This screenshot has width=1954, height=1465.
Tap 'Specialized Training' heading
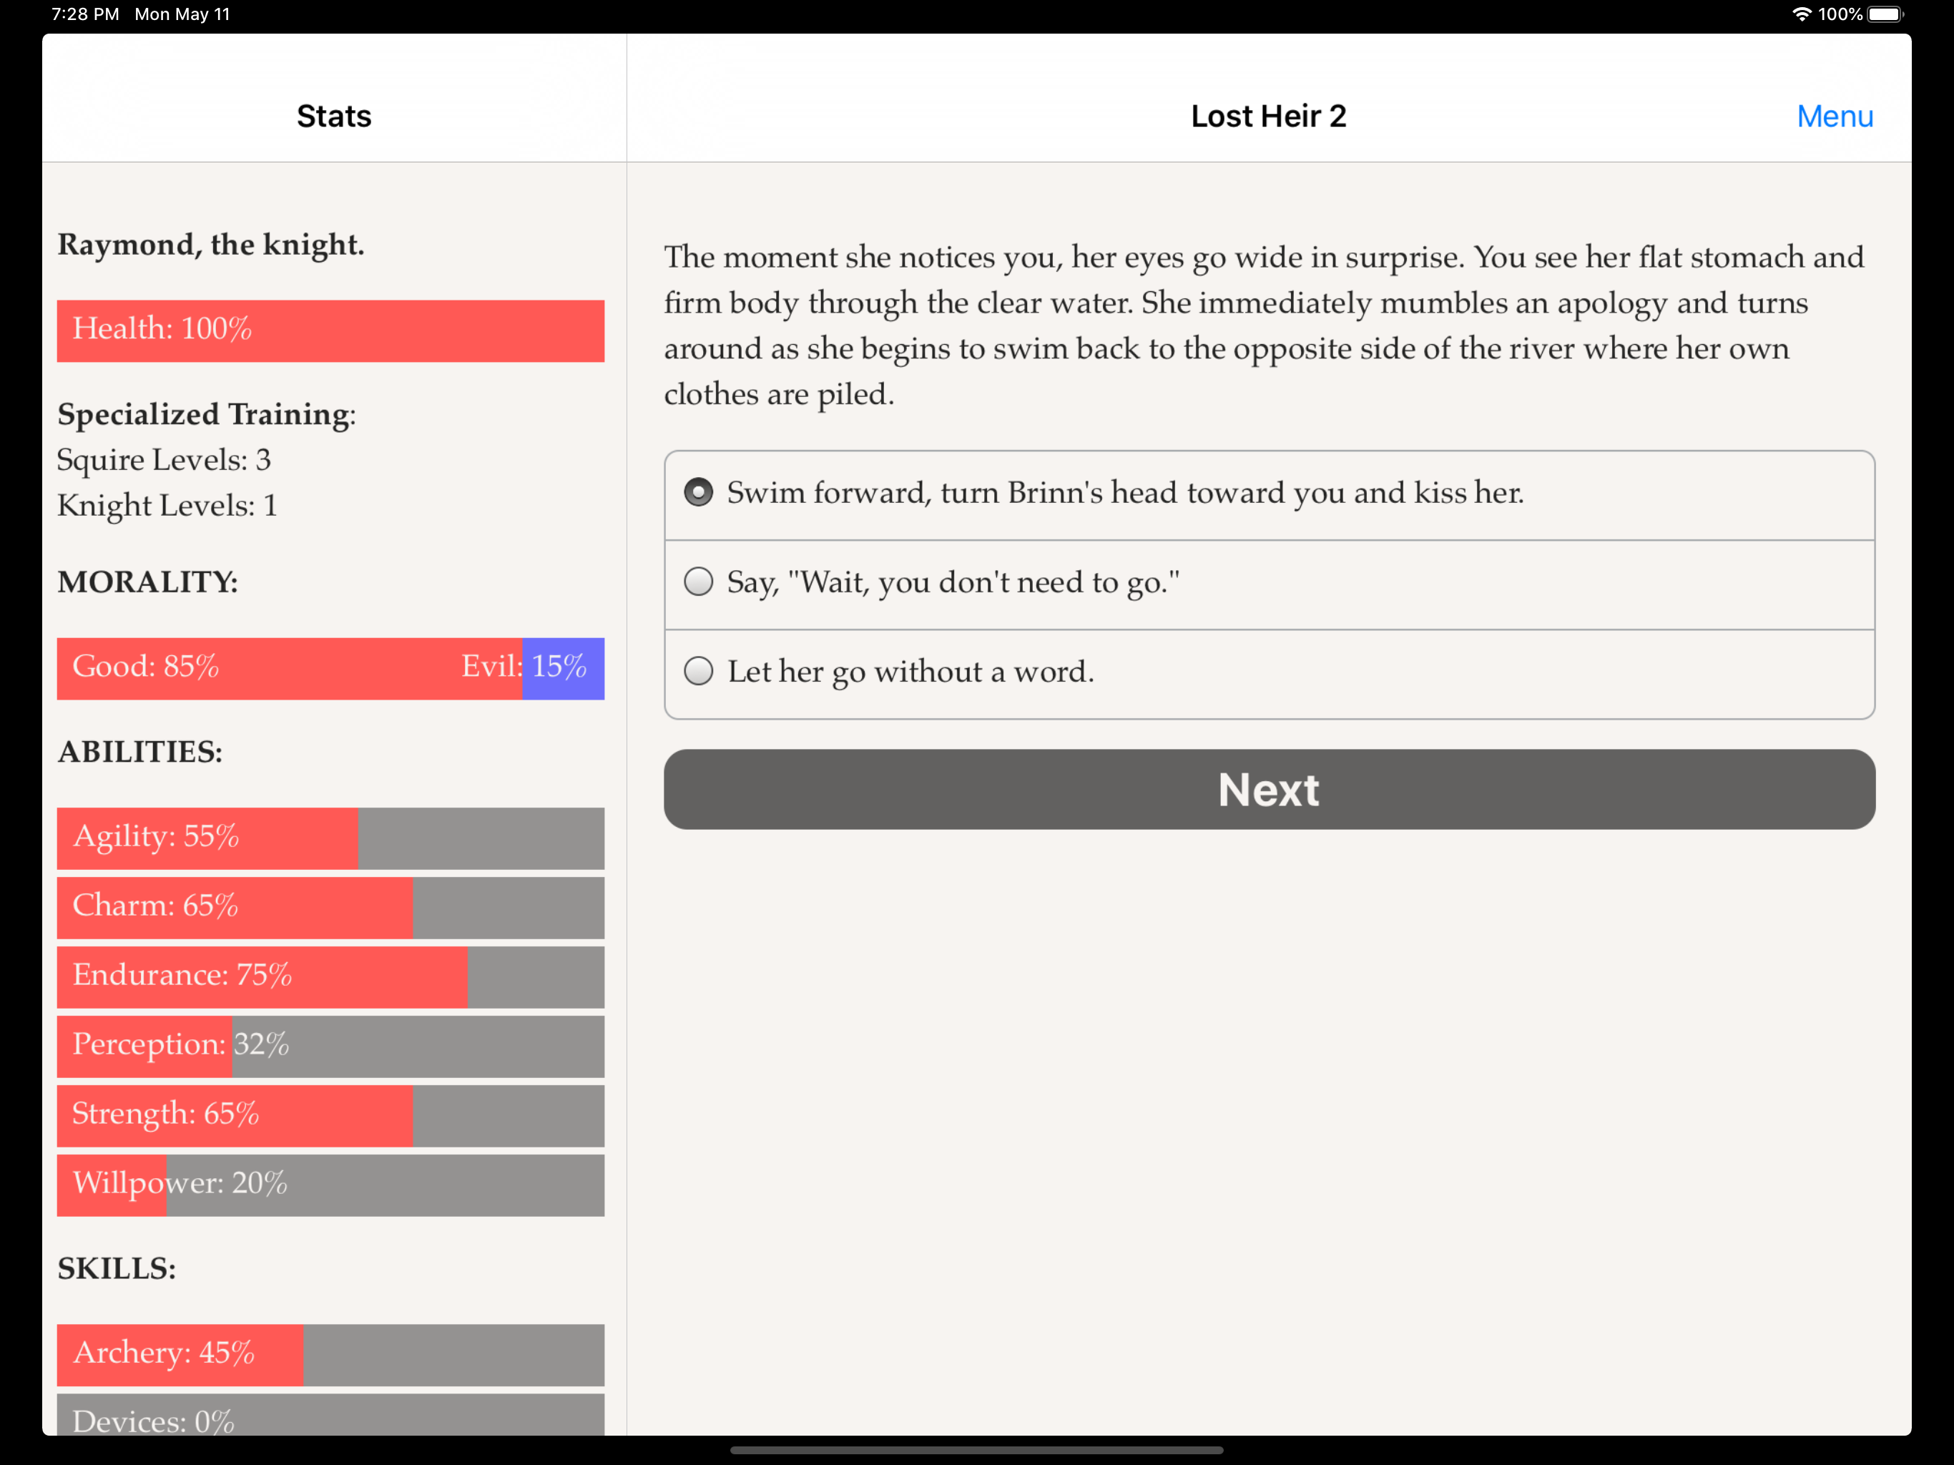207,414
